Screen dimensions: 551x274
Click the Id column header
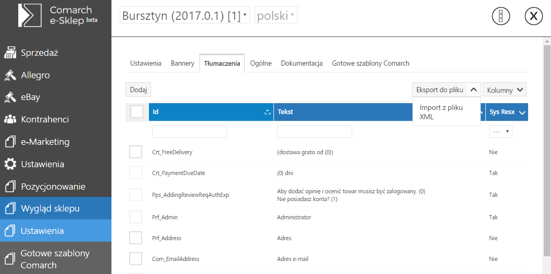[x=211, y=112]
